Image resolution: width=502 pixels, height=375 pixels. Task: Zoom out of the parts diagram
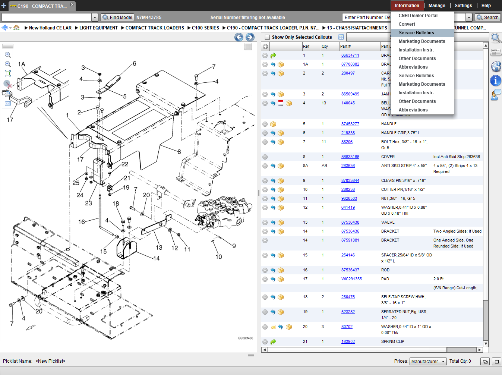(7, 64)
